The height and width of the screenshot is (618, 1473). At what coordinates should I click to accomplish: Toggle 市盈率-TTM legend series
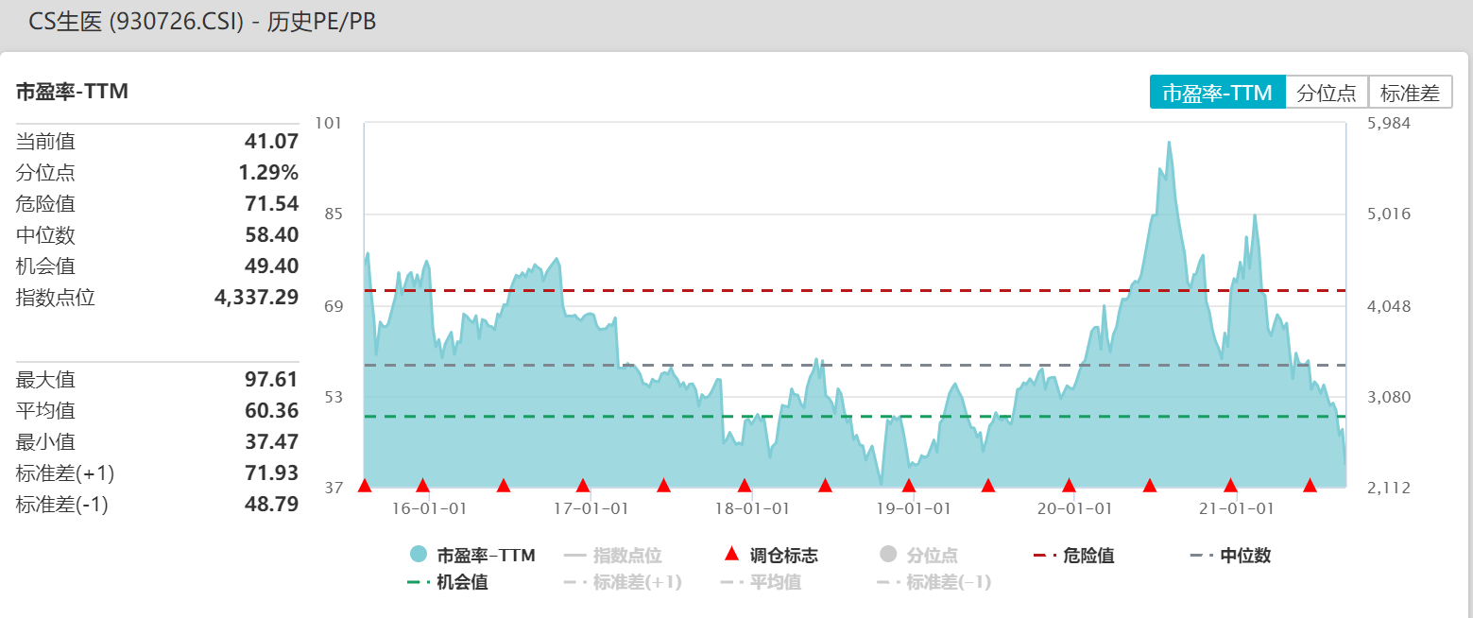471,555
